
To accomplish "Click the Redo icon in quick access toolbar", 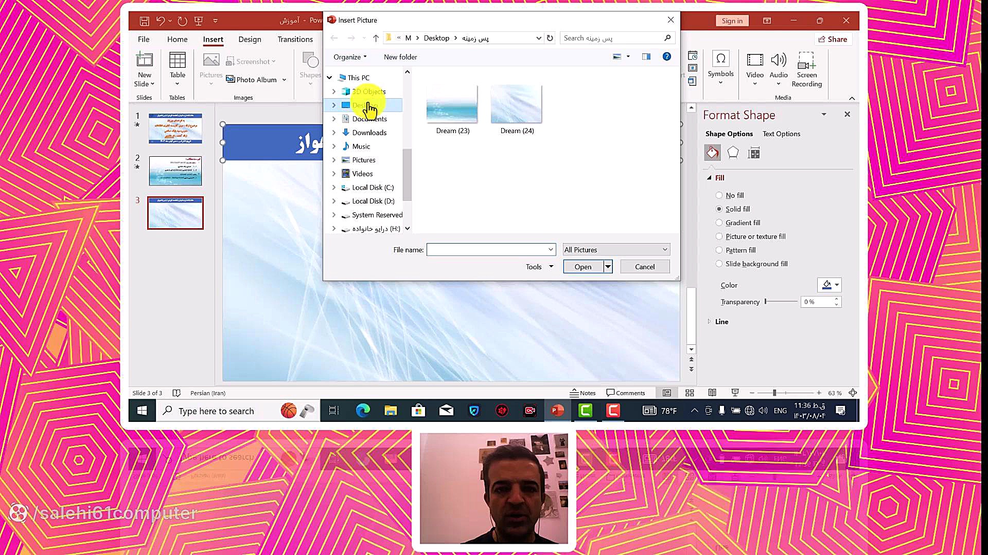I will tap(182, 21).
